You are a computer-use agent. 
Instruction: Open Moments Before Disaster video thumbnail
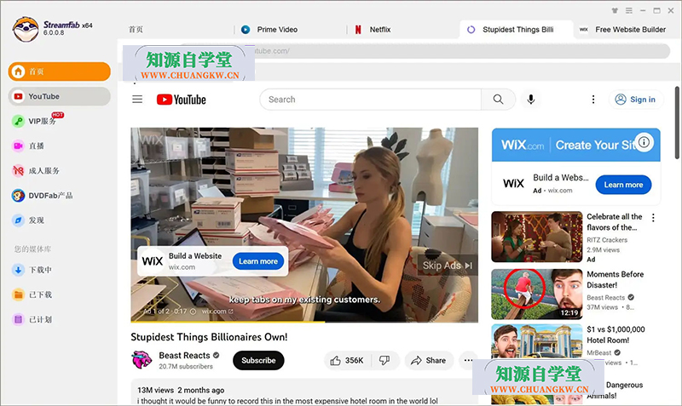[536, 294]
